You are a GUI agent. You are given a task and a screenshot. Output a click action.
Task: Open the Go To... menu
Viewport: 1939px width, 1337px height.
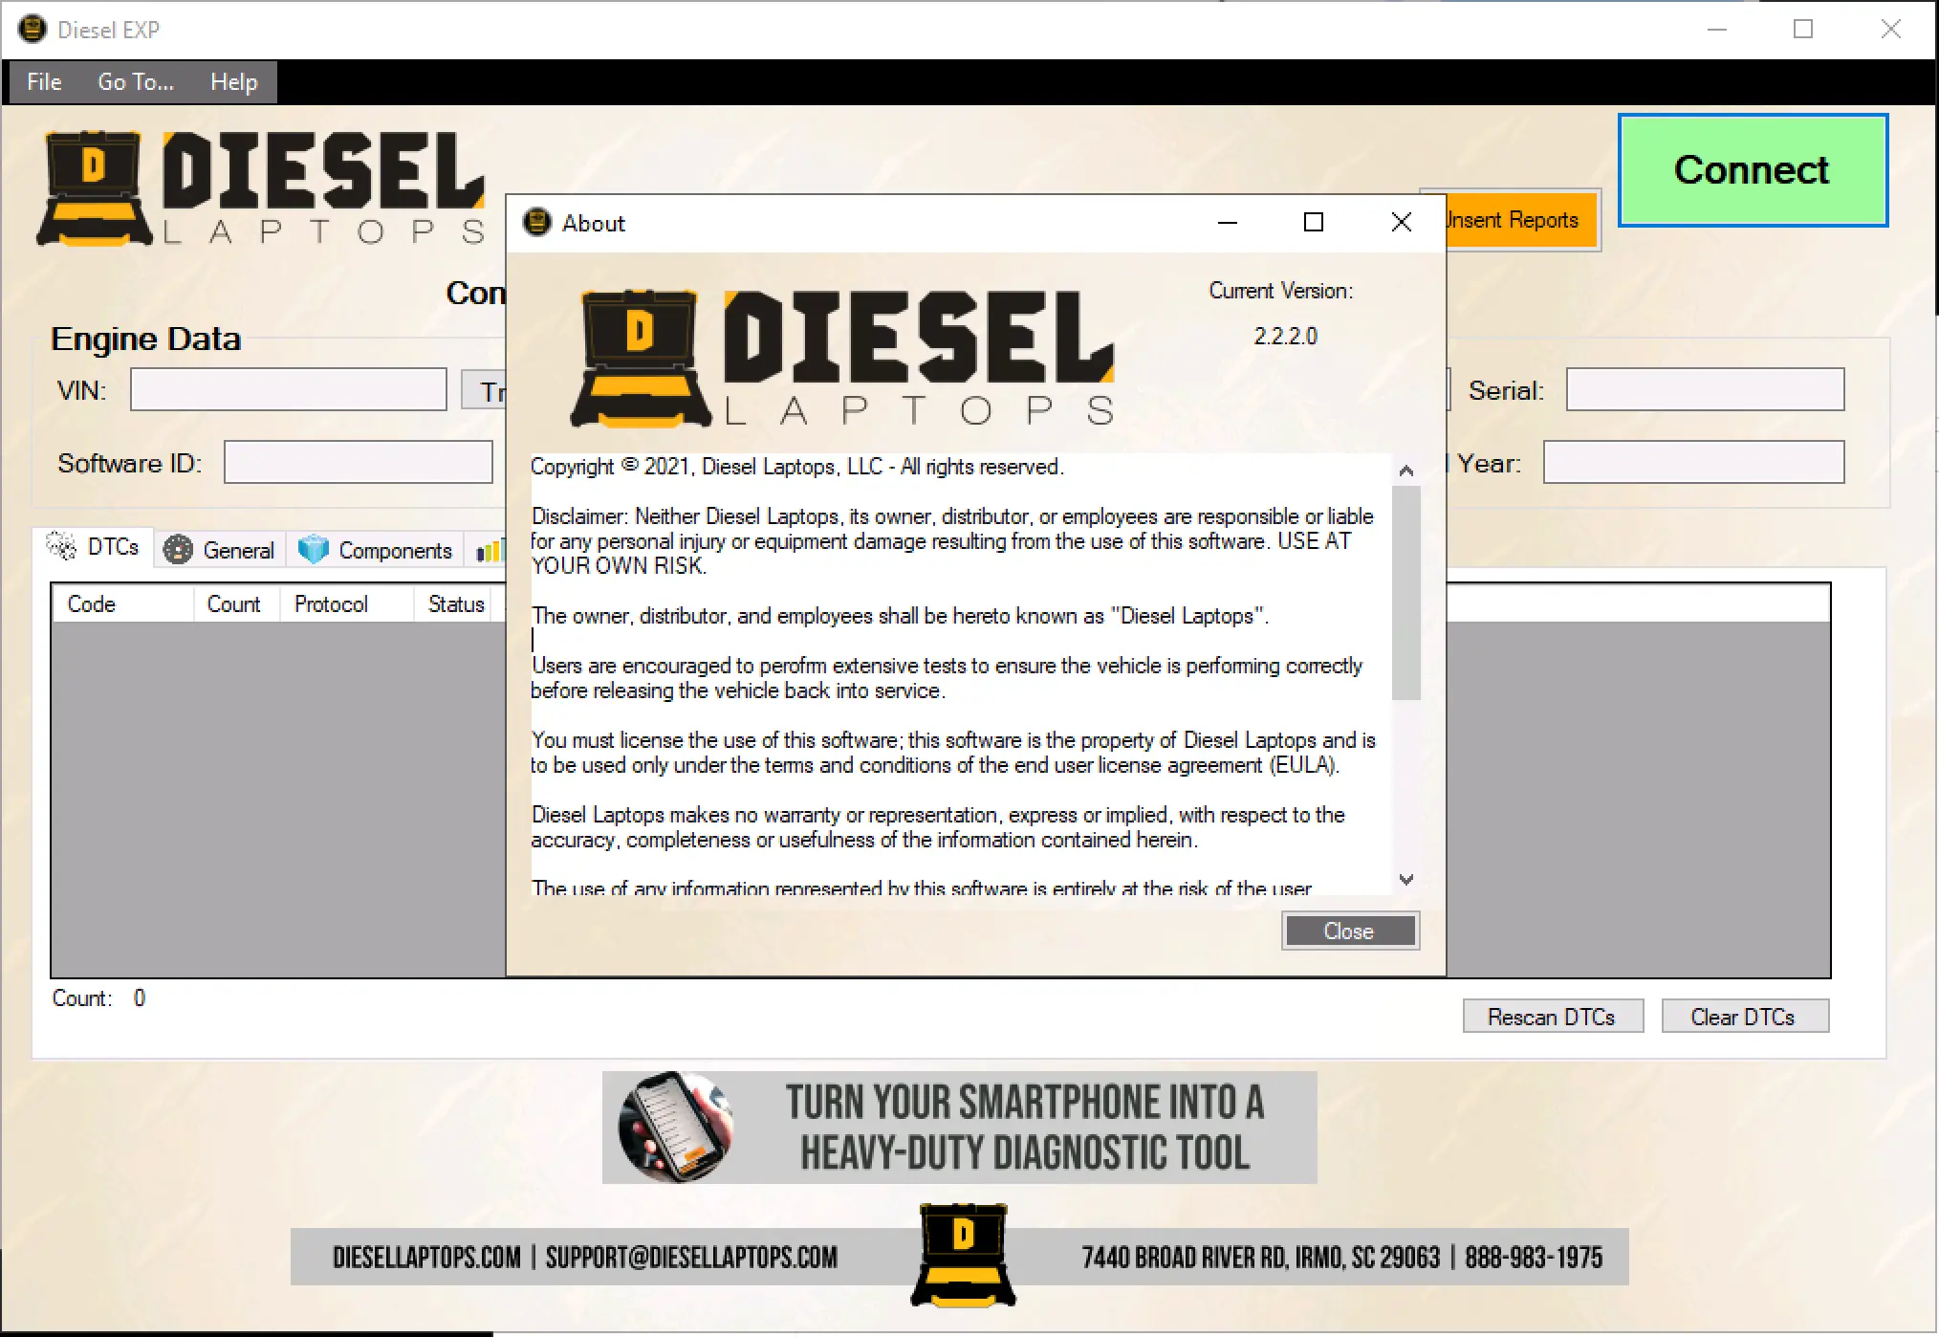[135, 81]
